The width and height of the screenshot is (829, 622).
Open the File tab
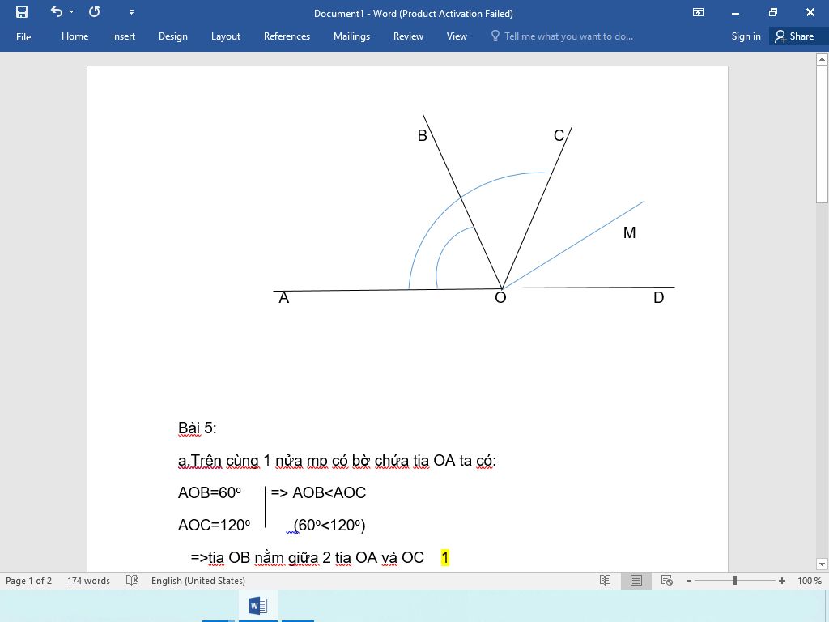point(23,36)
